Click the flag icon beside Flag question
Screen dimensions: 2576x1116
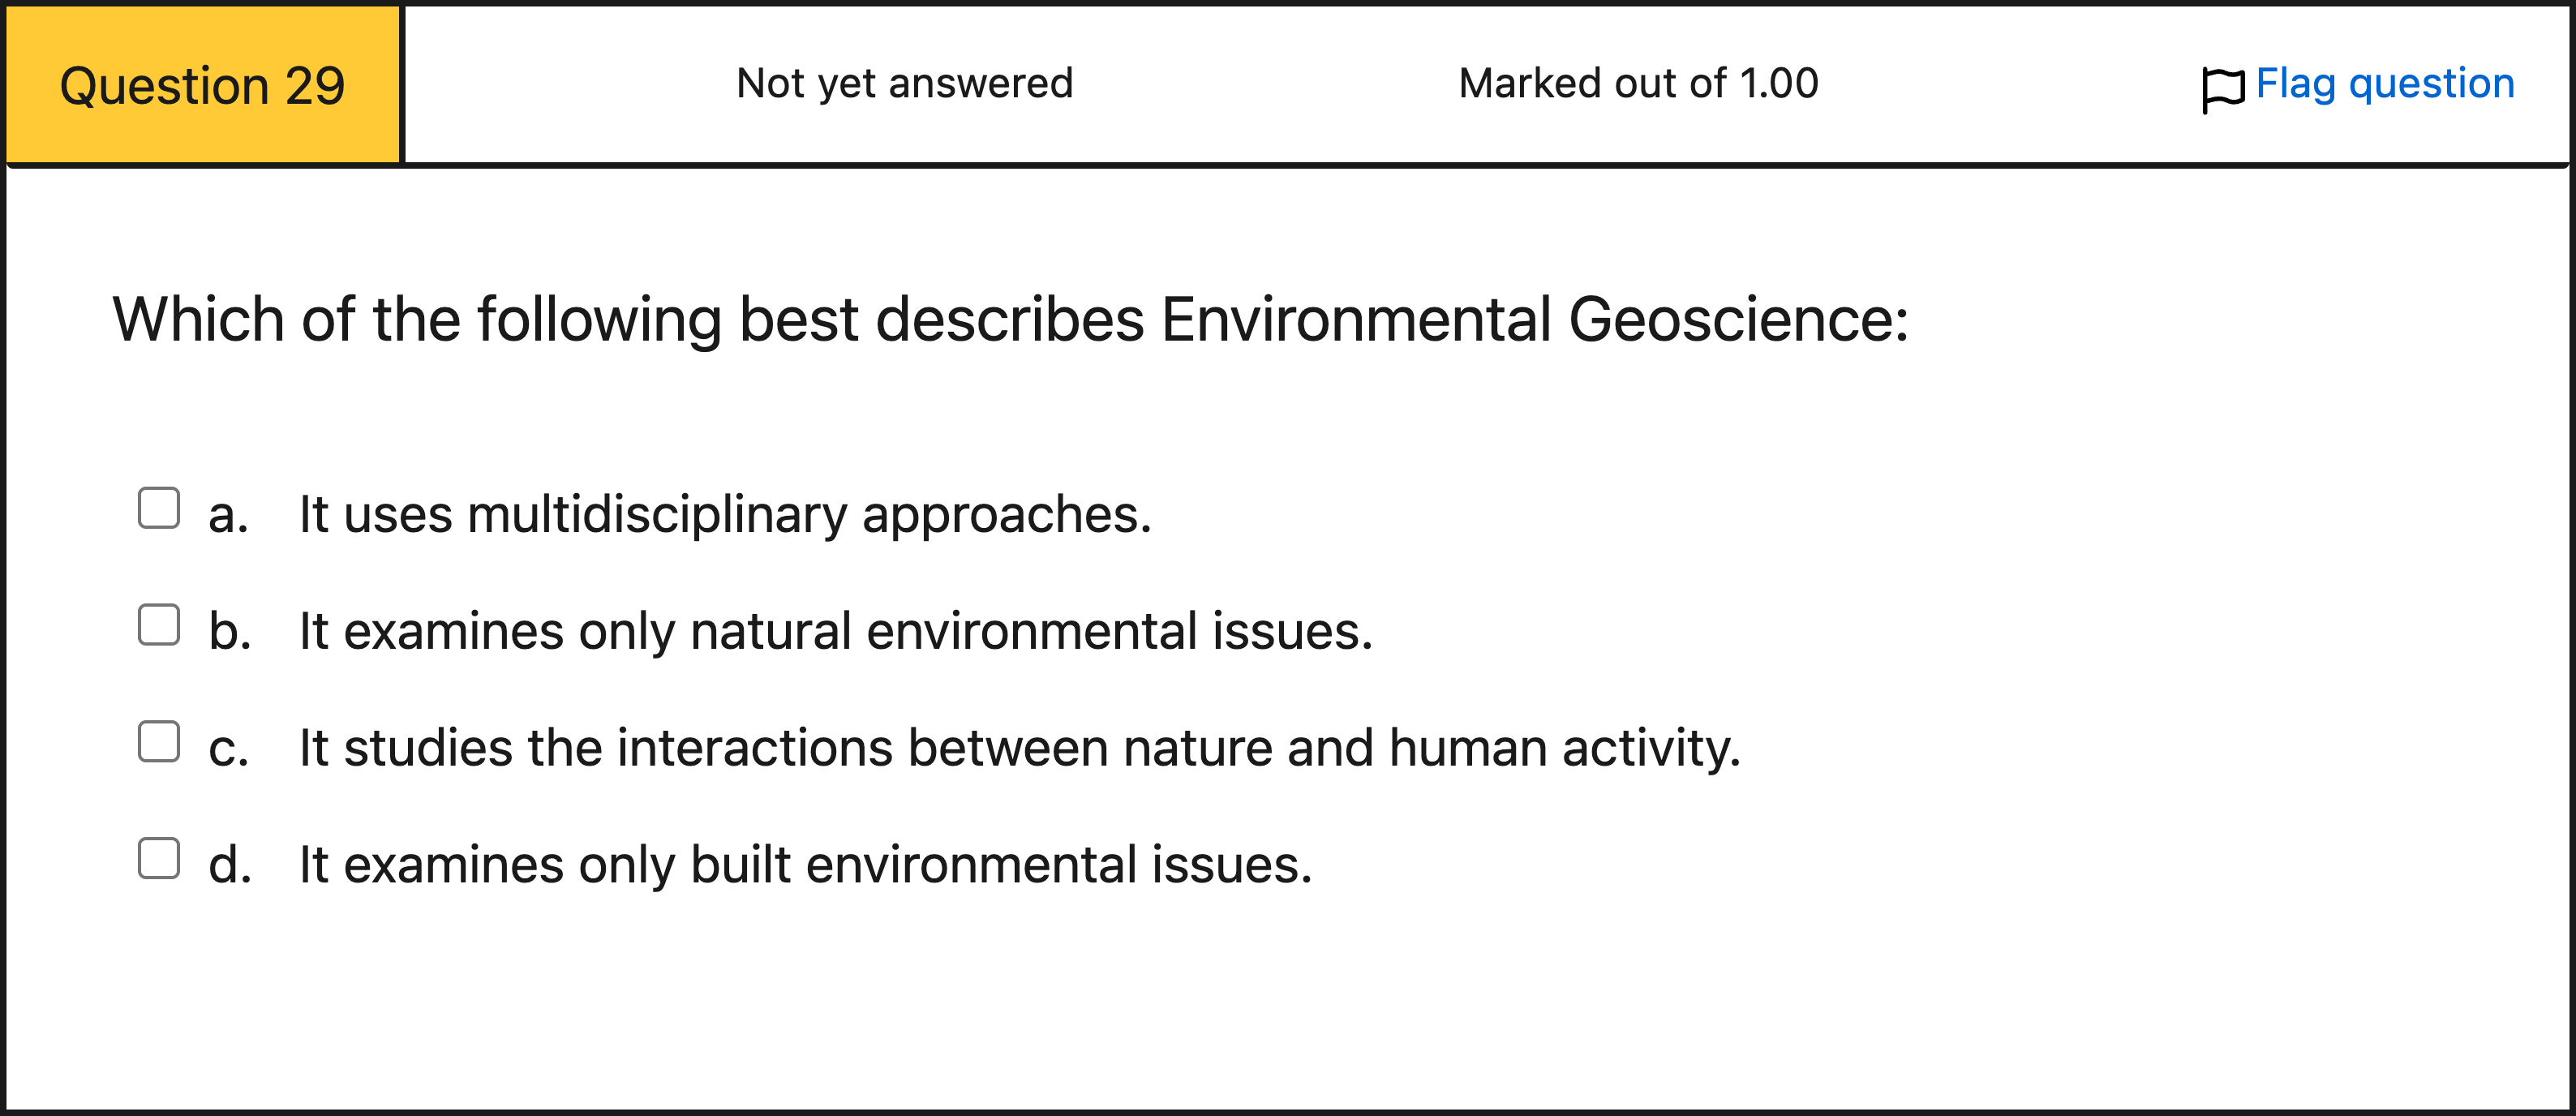[x=2222, y=88]
